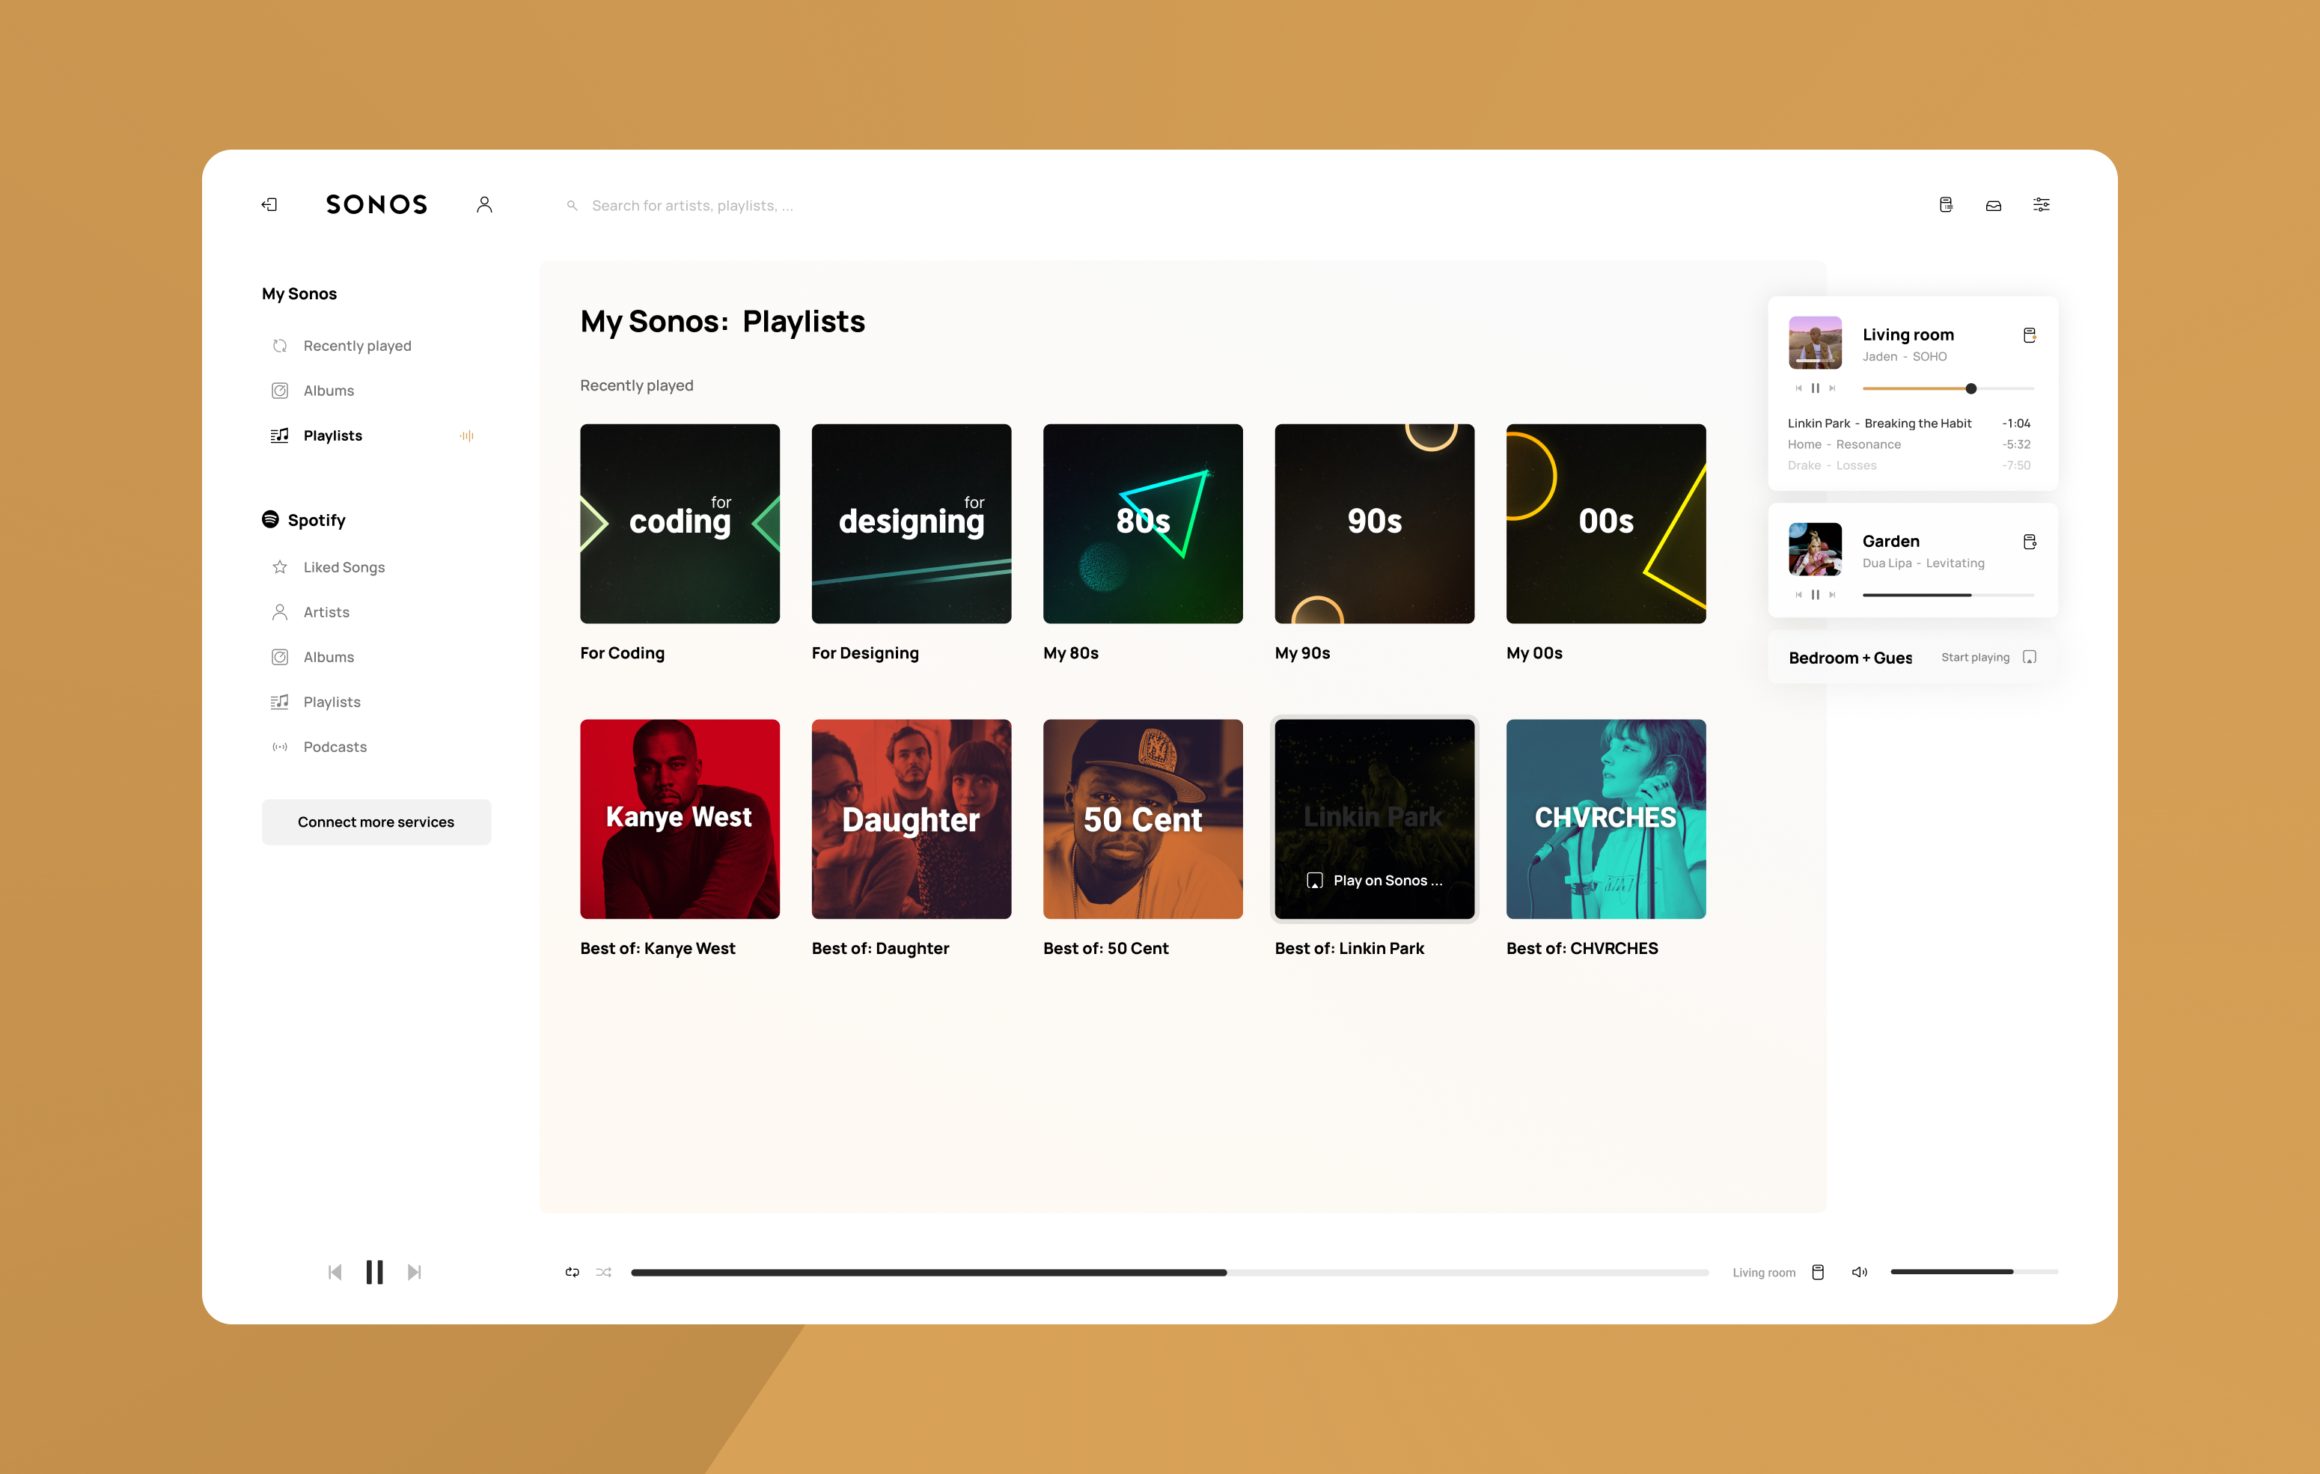Screen dimensions: 2320x1474
Task: Click the Living room room label in the bottom bar
Action: click(x=1763, y=1273)
